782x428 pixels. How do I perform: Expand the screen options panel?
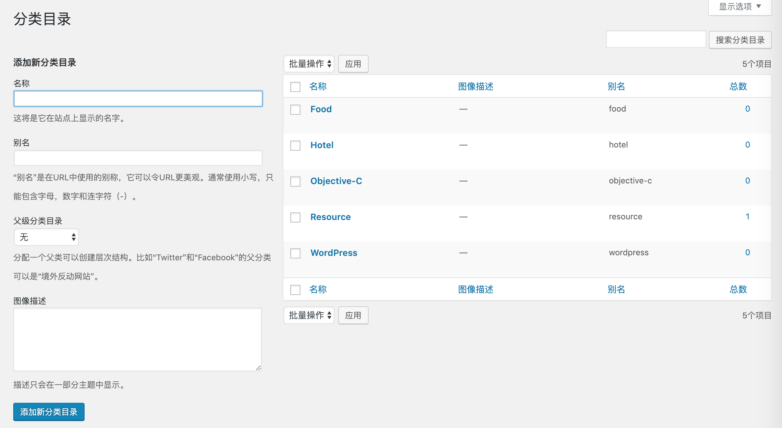[740, 7]
